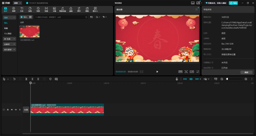Click the refresh icon inside search box
This screenshot has height=136, width=256.
tap(86, 17)
